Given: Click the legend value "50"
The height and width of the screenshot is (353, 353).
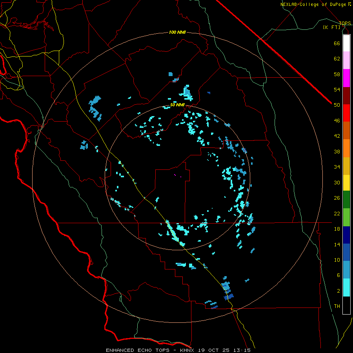Looking at the screenshot, I should (337, 105).
